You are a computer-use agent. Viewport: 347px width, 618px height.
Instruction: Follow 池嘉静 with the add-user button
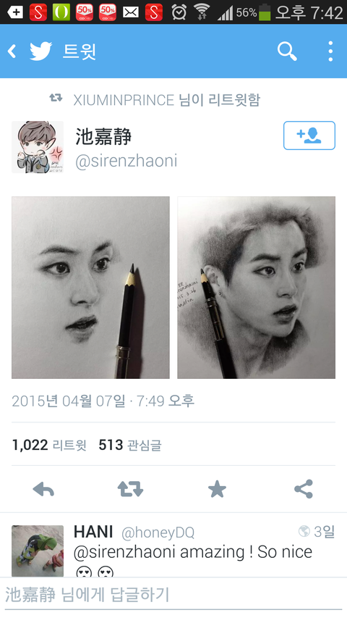[x=309, y=135]
